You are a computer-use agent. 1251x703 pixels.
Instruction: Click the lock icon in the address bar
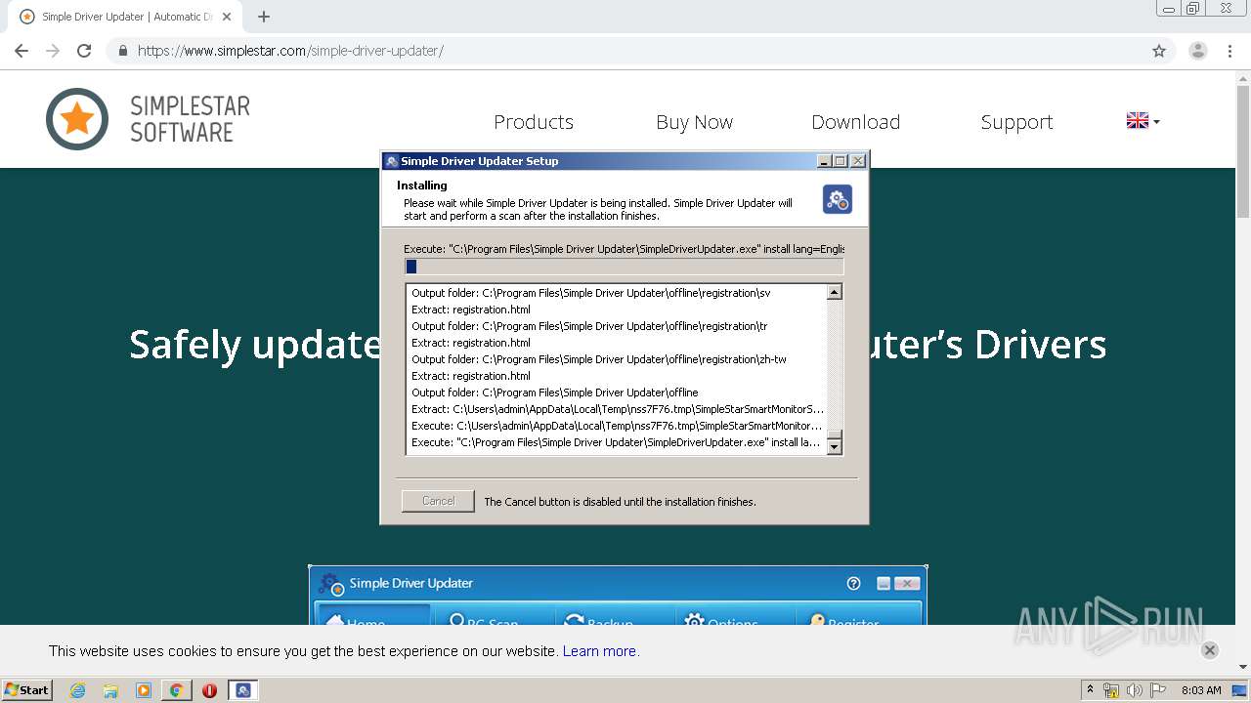[122, 51]
